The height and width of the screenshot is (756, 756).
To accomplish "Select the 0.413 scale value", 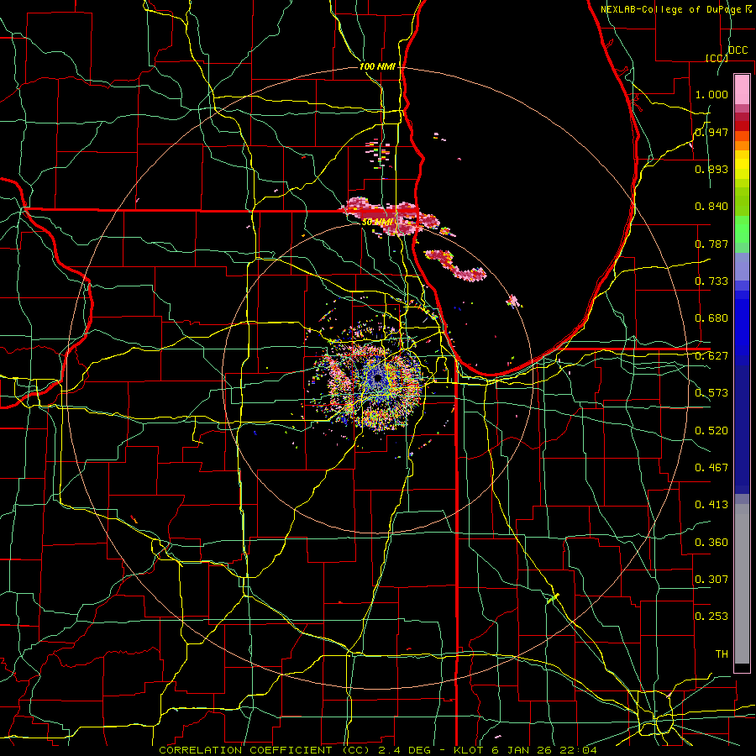I will (x=711, y=505).
